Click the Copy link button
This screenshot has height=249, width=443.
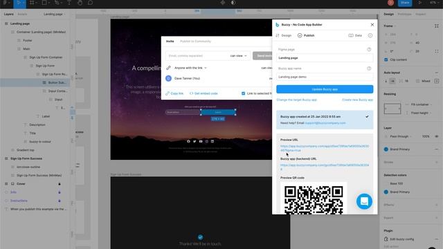(174, 93)
